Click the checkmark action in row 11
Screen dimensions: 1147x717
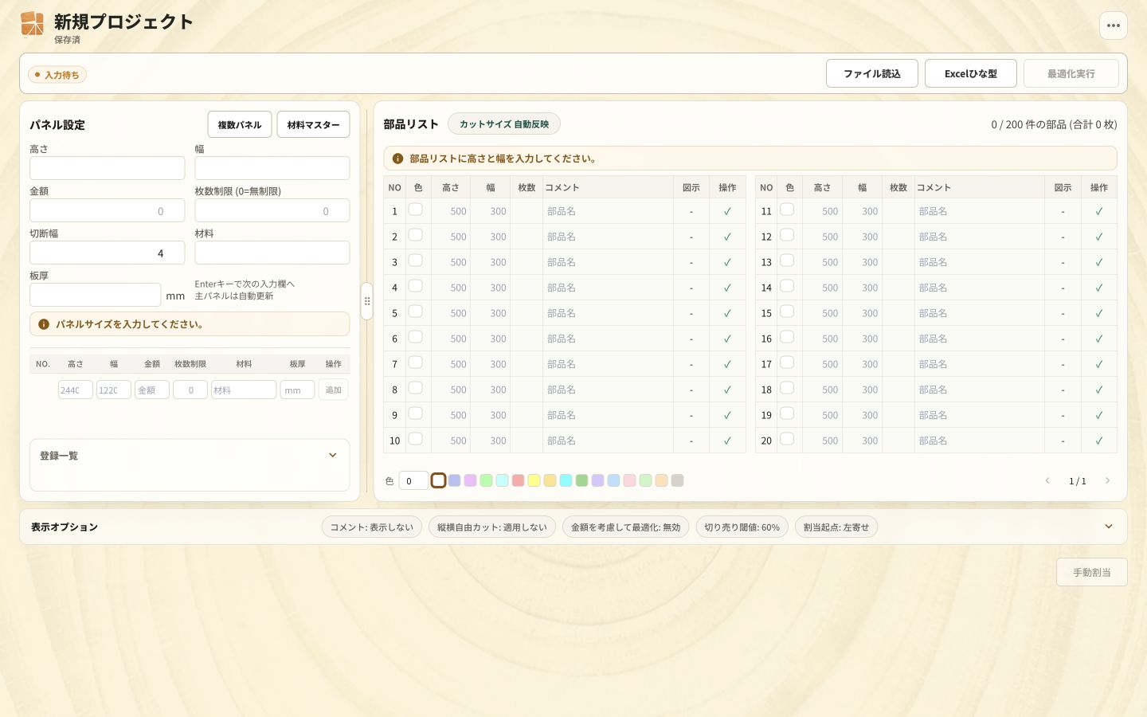[x=1099, y=211]
